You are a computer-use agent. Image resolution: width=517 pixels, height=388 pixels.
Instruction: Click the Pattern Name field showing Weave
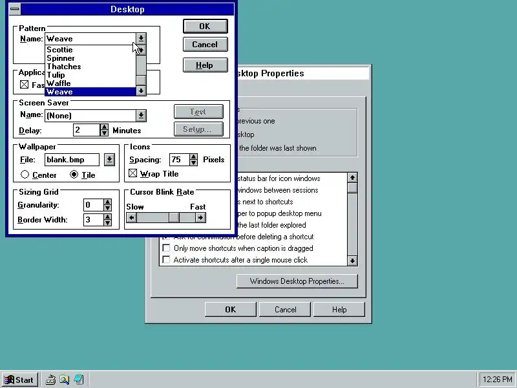click(90, 39)
